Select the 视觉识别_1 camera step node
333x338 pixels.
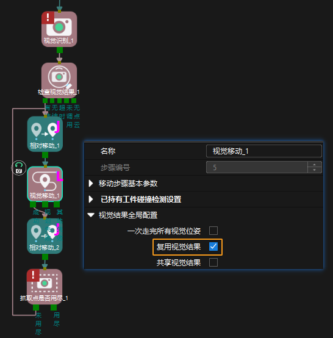pos(59,29)
